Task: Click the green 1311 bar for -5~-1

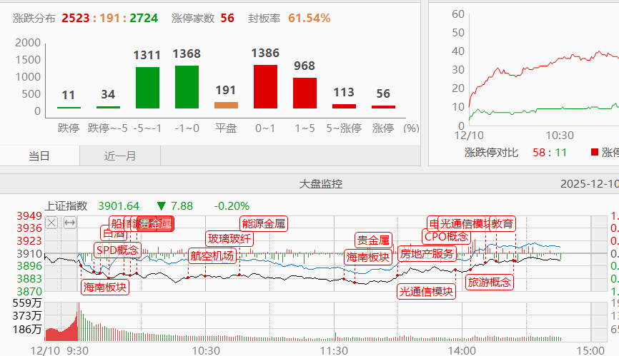Action: pyautogui.click(x=147, y=87)
